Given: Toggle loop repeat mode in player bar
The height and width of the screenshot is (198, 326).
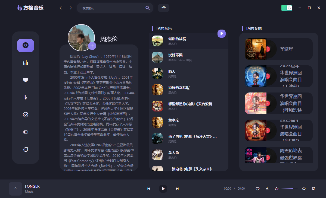Looking at the screenshot, I should click(304, 189).
